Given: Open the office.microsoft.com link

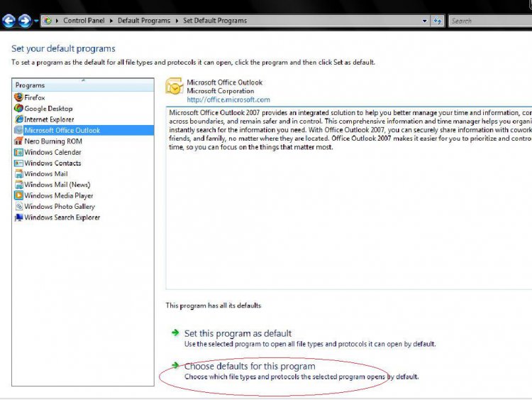Looking at the screenshot, I should pos(228,99).
